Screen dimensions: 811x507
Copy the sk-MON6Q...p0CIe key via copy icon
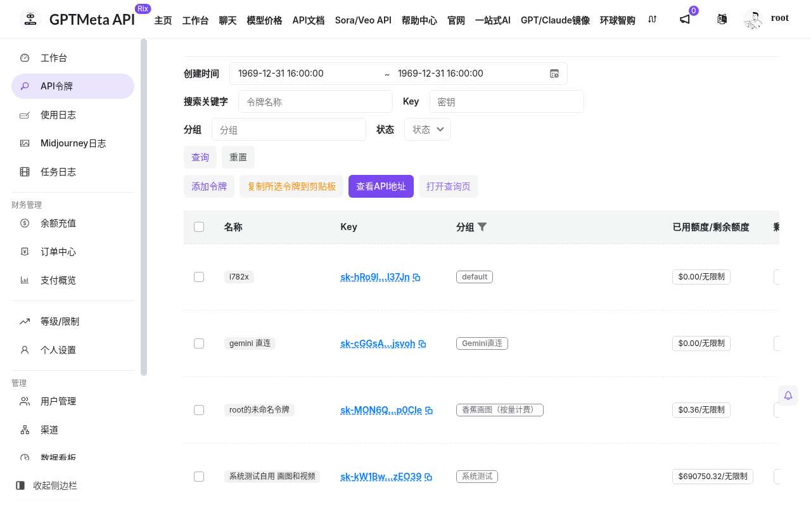(x=429, y=411)
